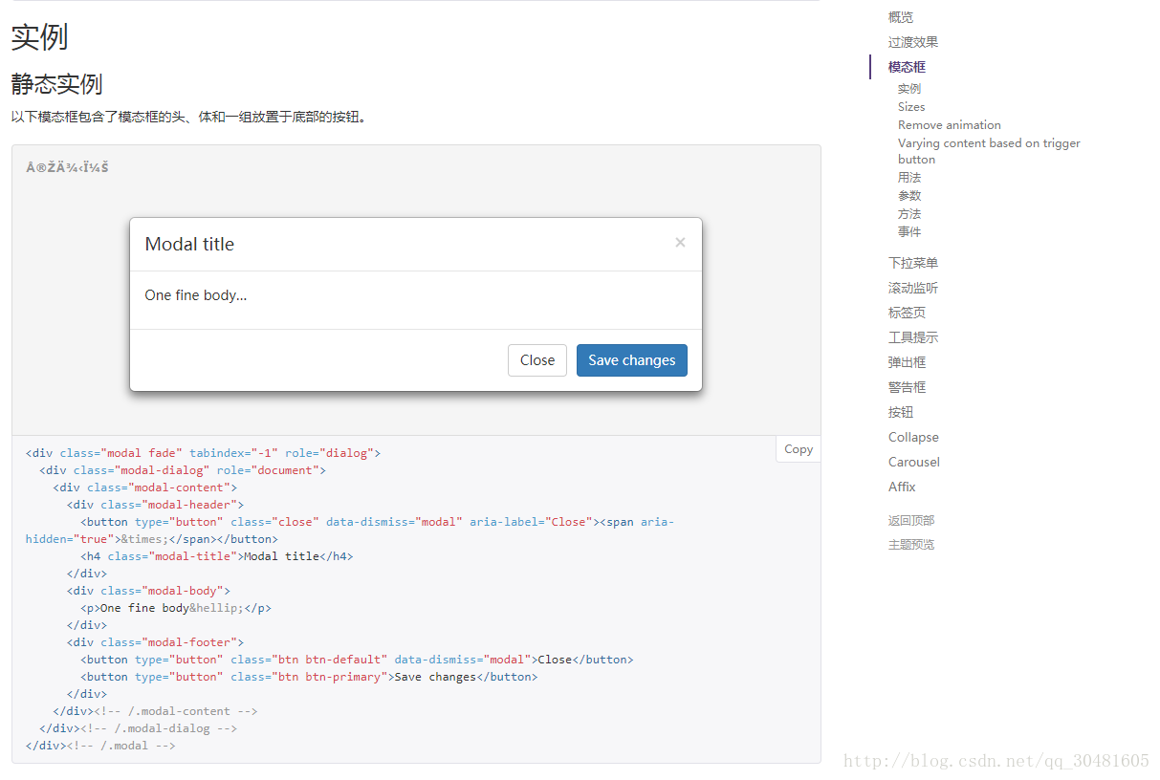Select 下拉菜单 in the sidebar

[x=912, y=263]
